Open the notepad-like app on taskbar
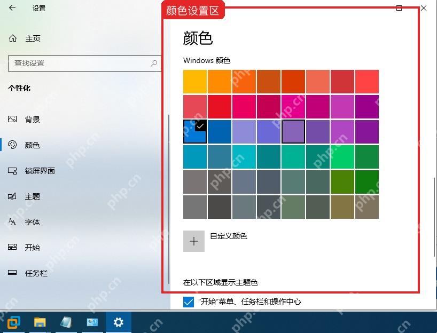437x333 pixels. (66, 322)
